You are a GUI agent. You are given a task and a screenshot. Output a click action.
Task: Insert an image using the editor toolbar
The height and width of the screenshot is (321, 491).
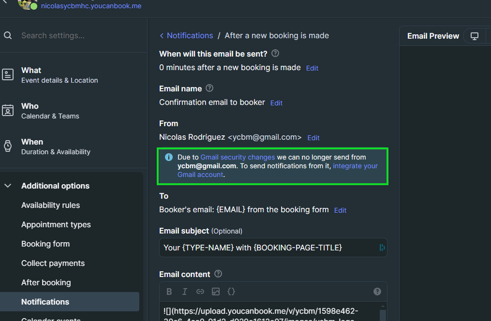pos(216,292)
